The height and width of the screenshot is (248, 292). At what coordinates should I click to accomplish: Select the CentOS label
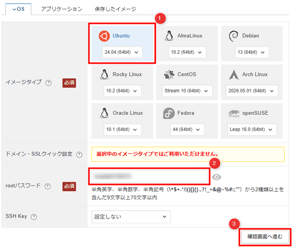[187, 74]
